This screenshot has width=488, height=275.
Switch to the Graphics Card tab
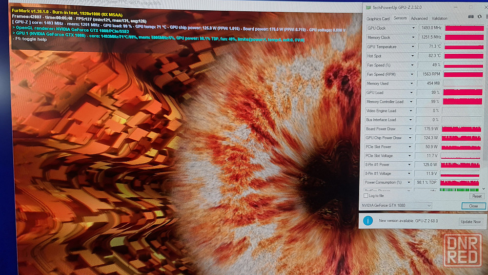tap(378, 19)
